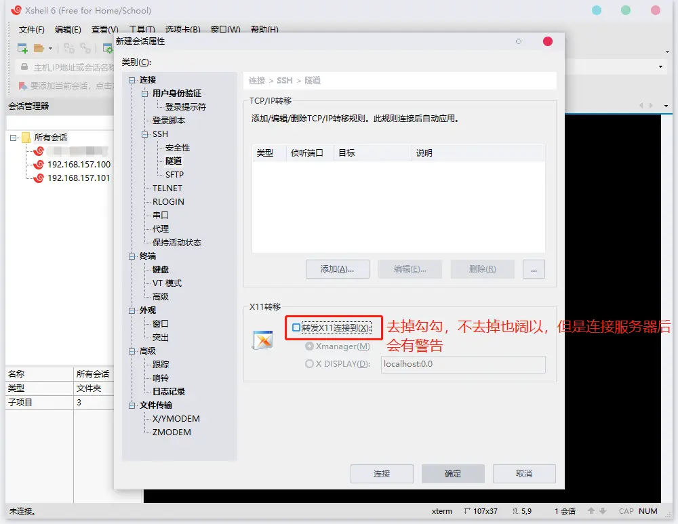Viewport: 678px width, 524px height.
Task: Collapse the 终端 tree node
Action: coord(132,256)
